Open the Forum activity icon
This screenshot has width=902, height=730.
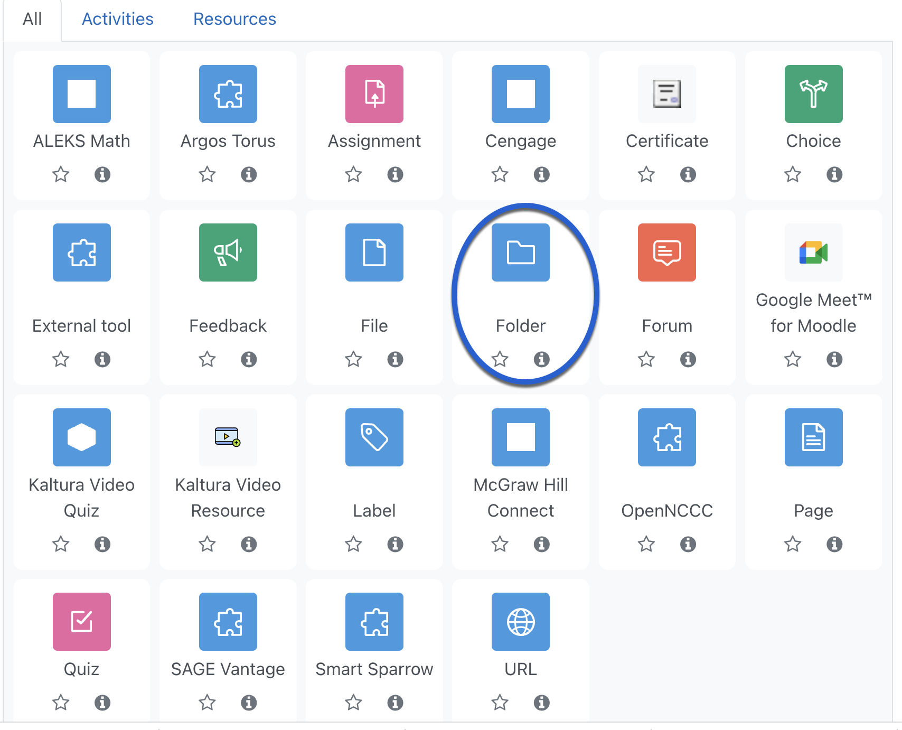667,252
